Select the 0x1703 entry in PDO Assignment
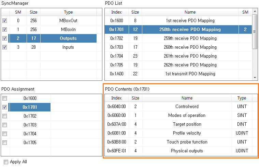 pos(30,125)
